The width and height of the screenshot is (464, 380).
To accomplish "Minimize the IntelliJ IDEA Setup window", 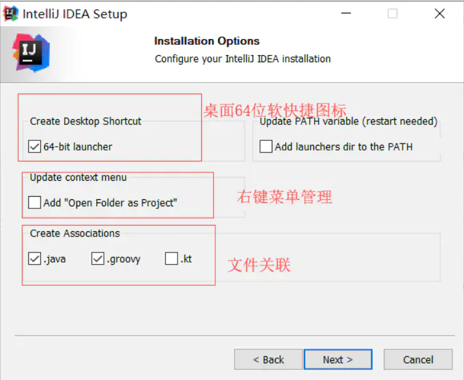I will [x=346, y=13].
